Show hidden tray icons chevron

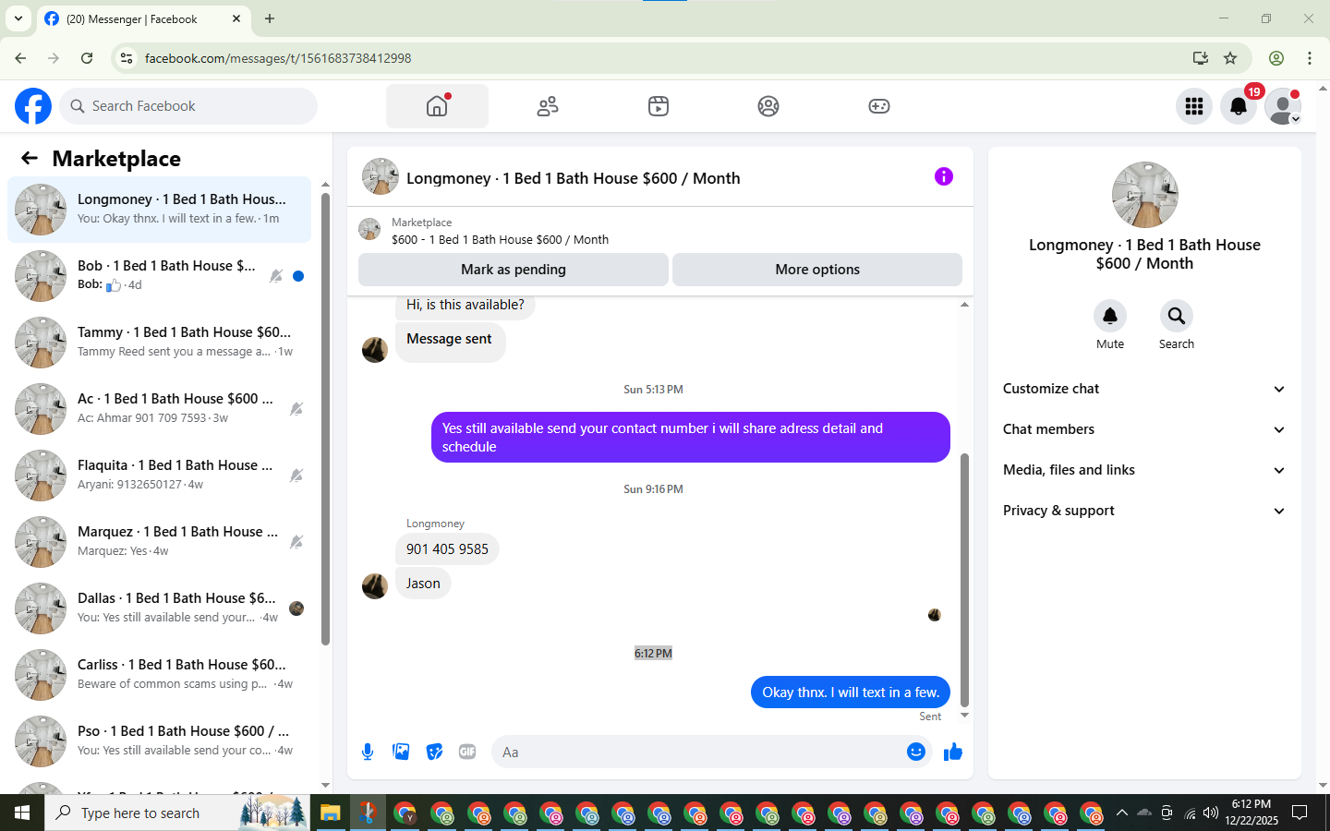pos(1121,813)
